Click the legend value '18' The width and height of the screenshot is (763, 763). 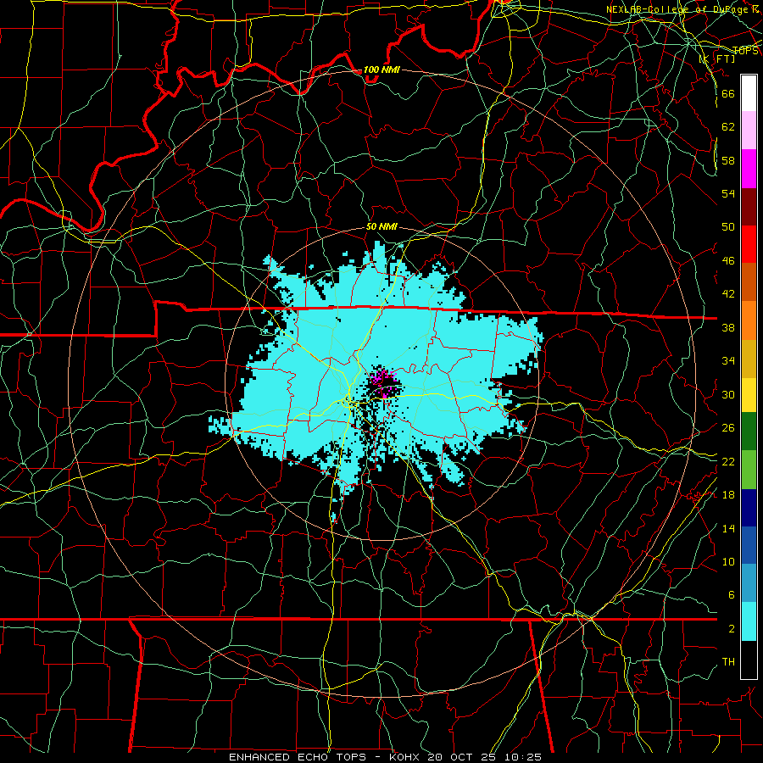(728, 495)
